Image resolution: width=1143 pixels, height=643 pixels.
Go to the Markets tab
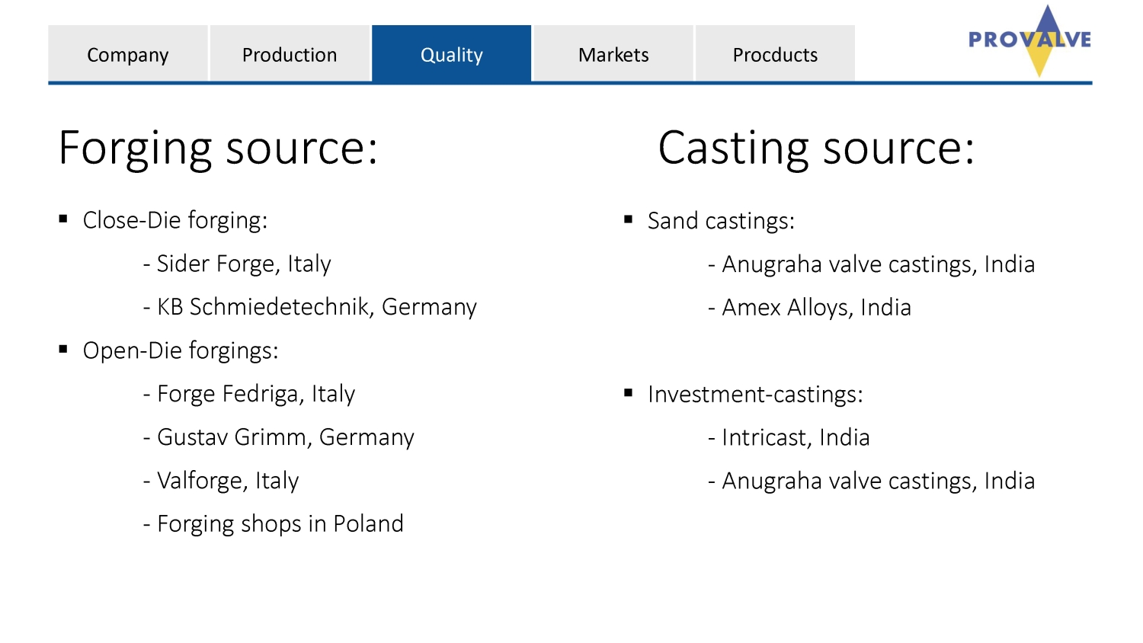(x=613, y=53)
